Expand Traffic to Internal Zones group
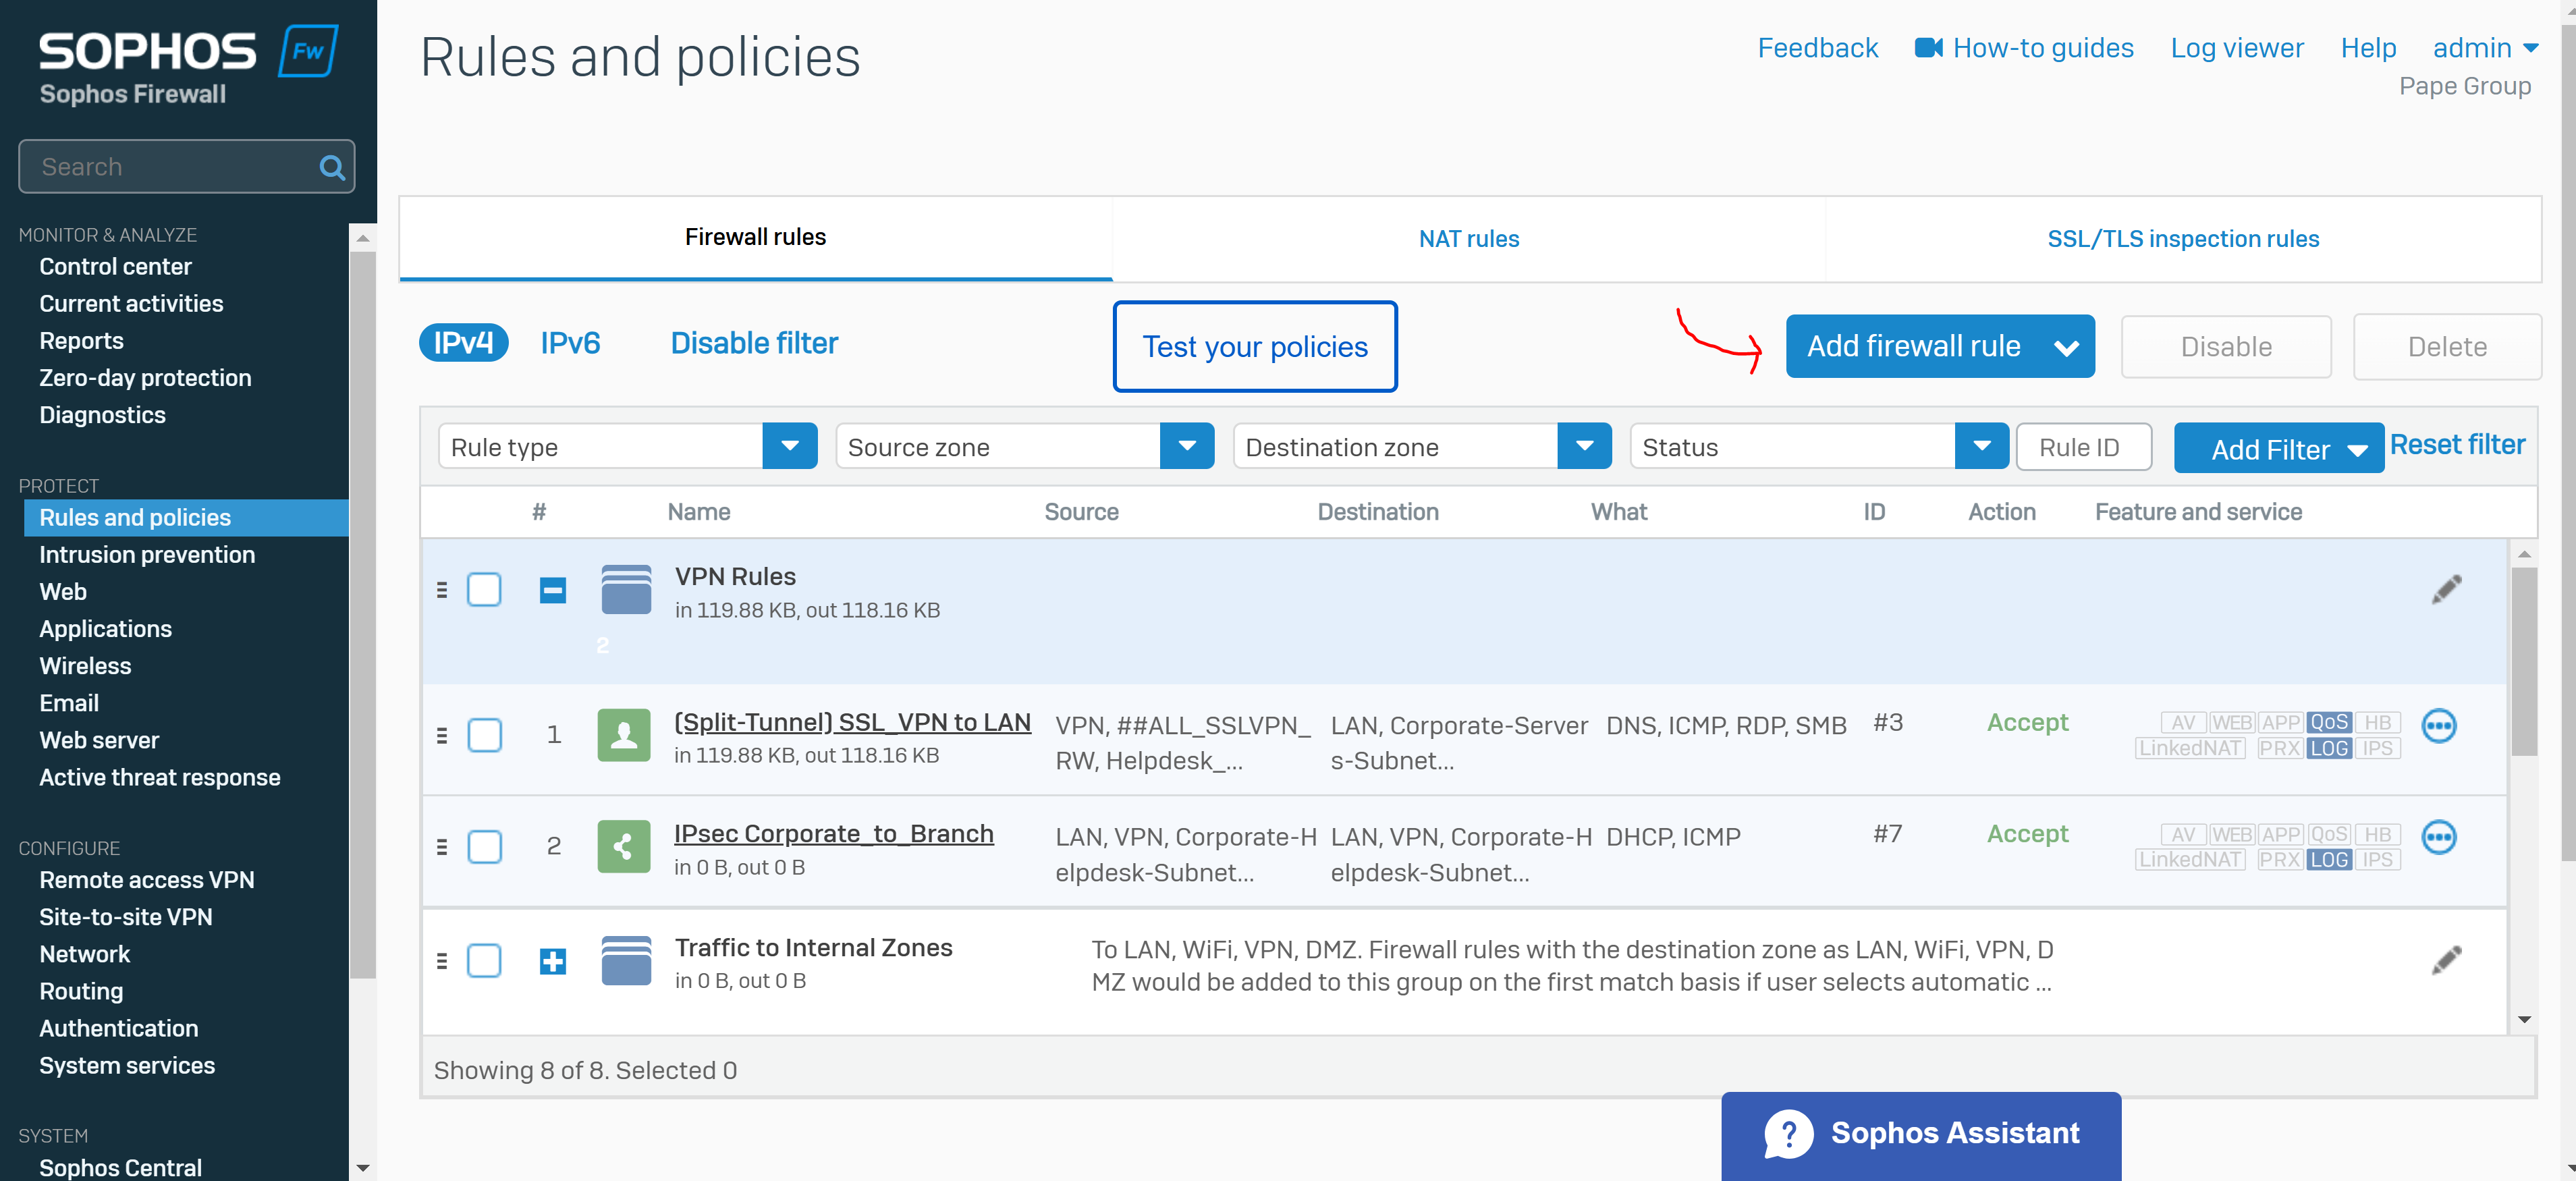This screenshot has width=2576, height=1181. tap(553, 961)
